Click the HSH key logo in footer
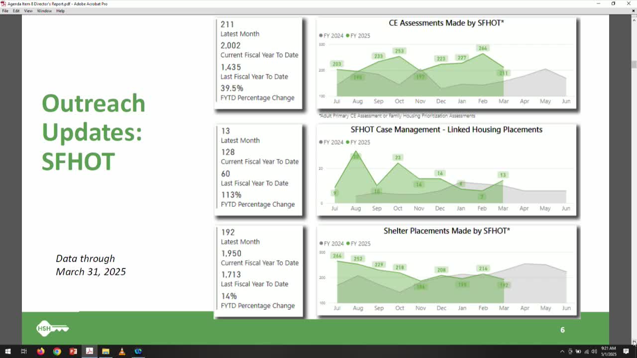The width and height of the screenshot is (637, 358). (x=53, y=328)
